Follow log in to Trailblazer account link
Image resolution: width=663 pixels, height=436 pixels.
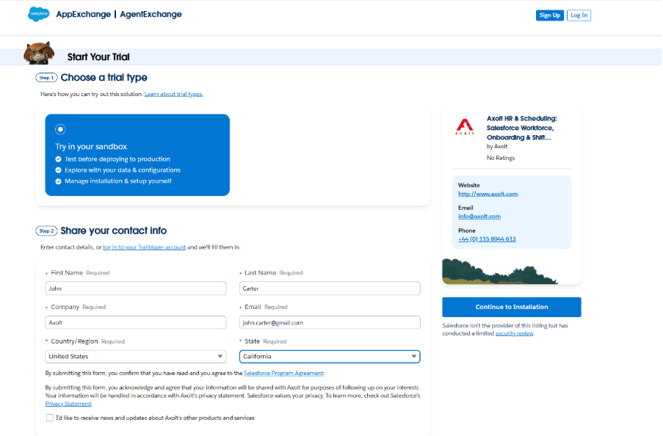click(144, 247)
